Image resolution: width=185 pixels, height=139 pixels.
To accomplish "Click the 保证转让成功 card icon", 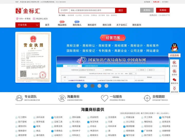I will tap(34, 19).
